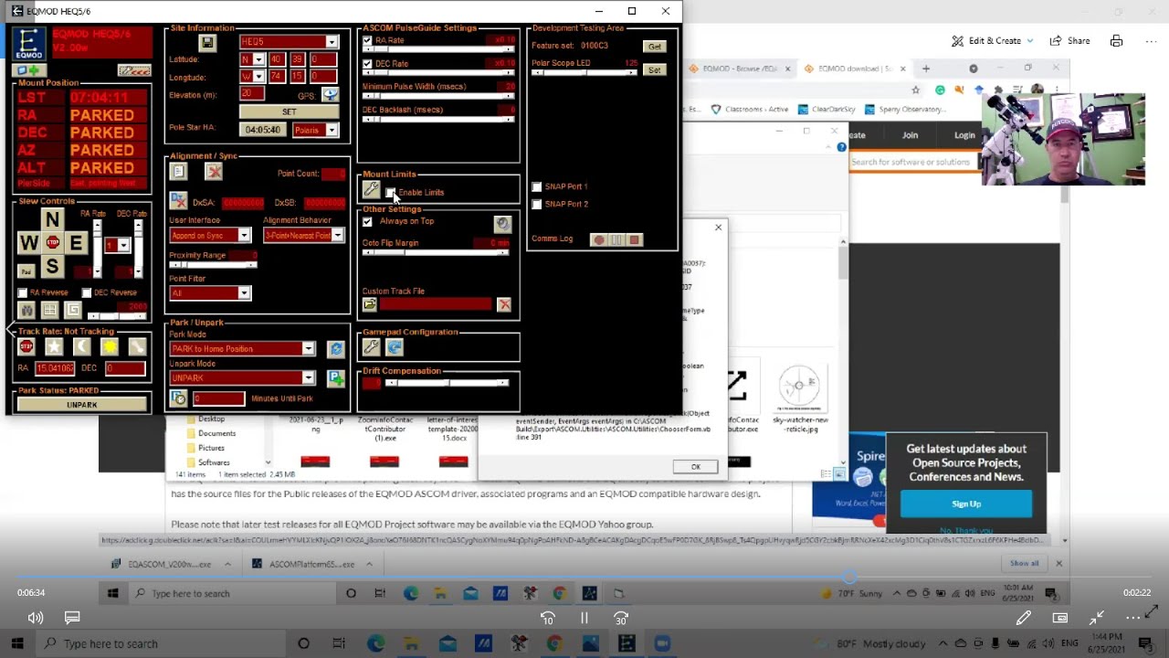Click Get button for Feature set

click(654, 47)
